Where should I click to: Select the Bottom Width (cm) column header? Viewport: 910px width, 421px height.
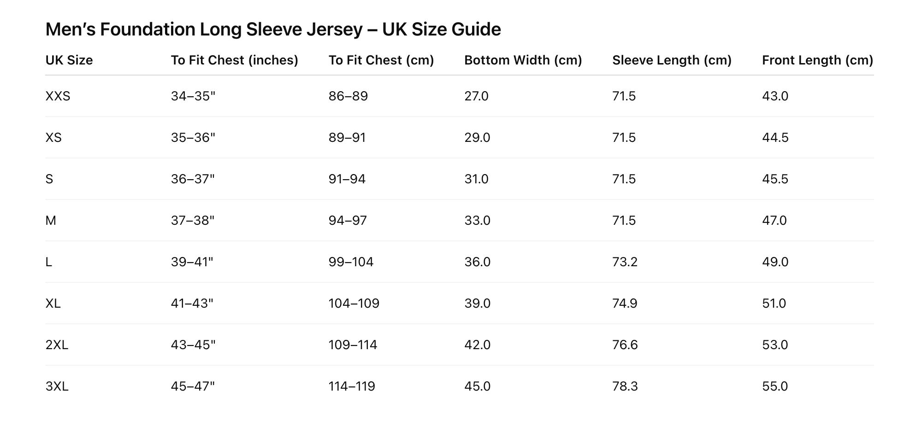(523, 60)
